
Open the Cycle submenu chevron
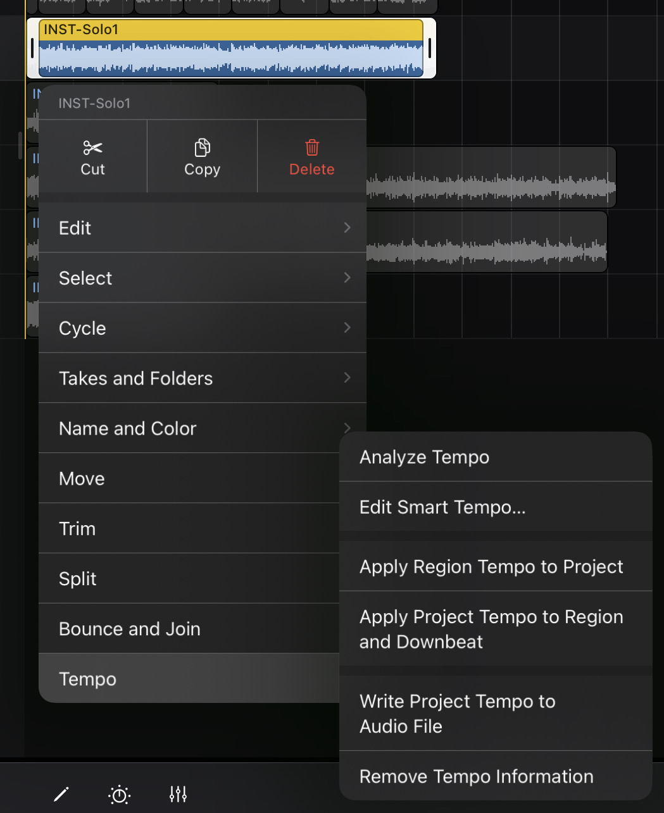[x=347, y=328]
